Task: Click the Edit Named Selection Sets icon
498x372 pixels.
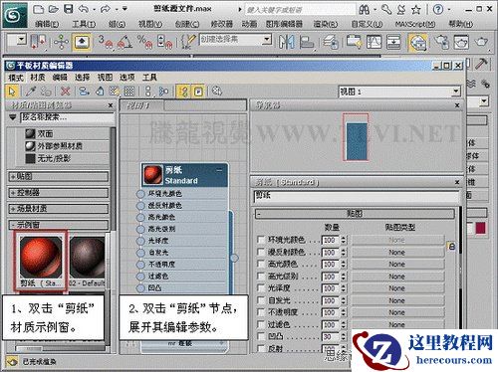Action: click(188, 42)
